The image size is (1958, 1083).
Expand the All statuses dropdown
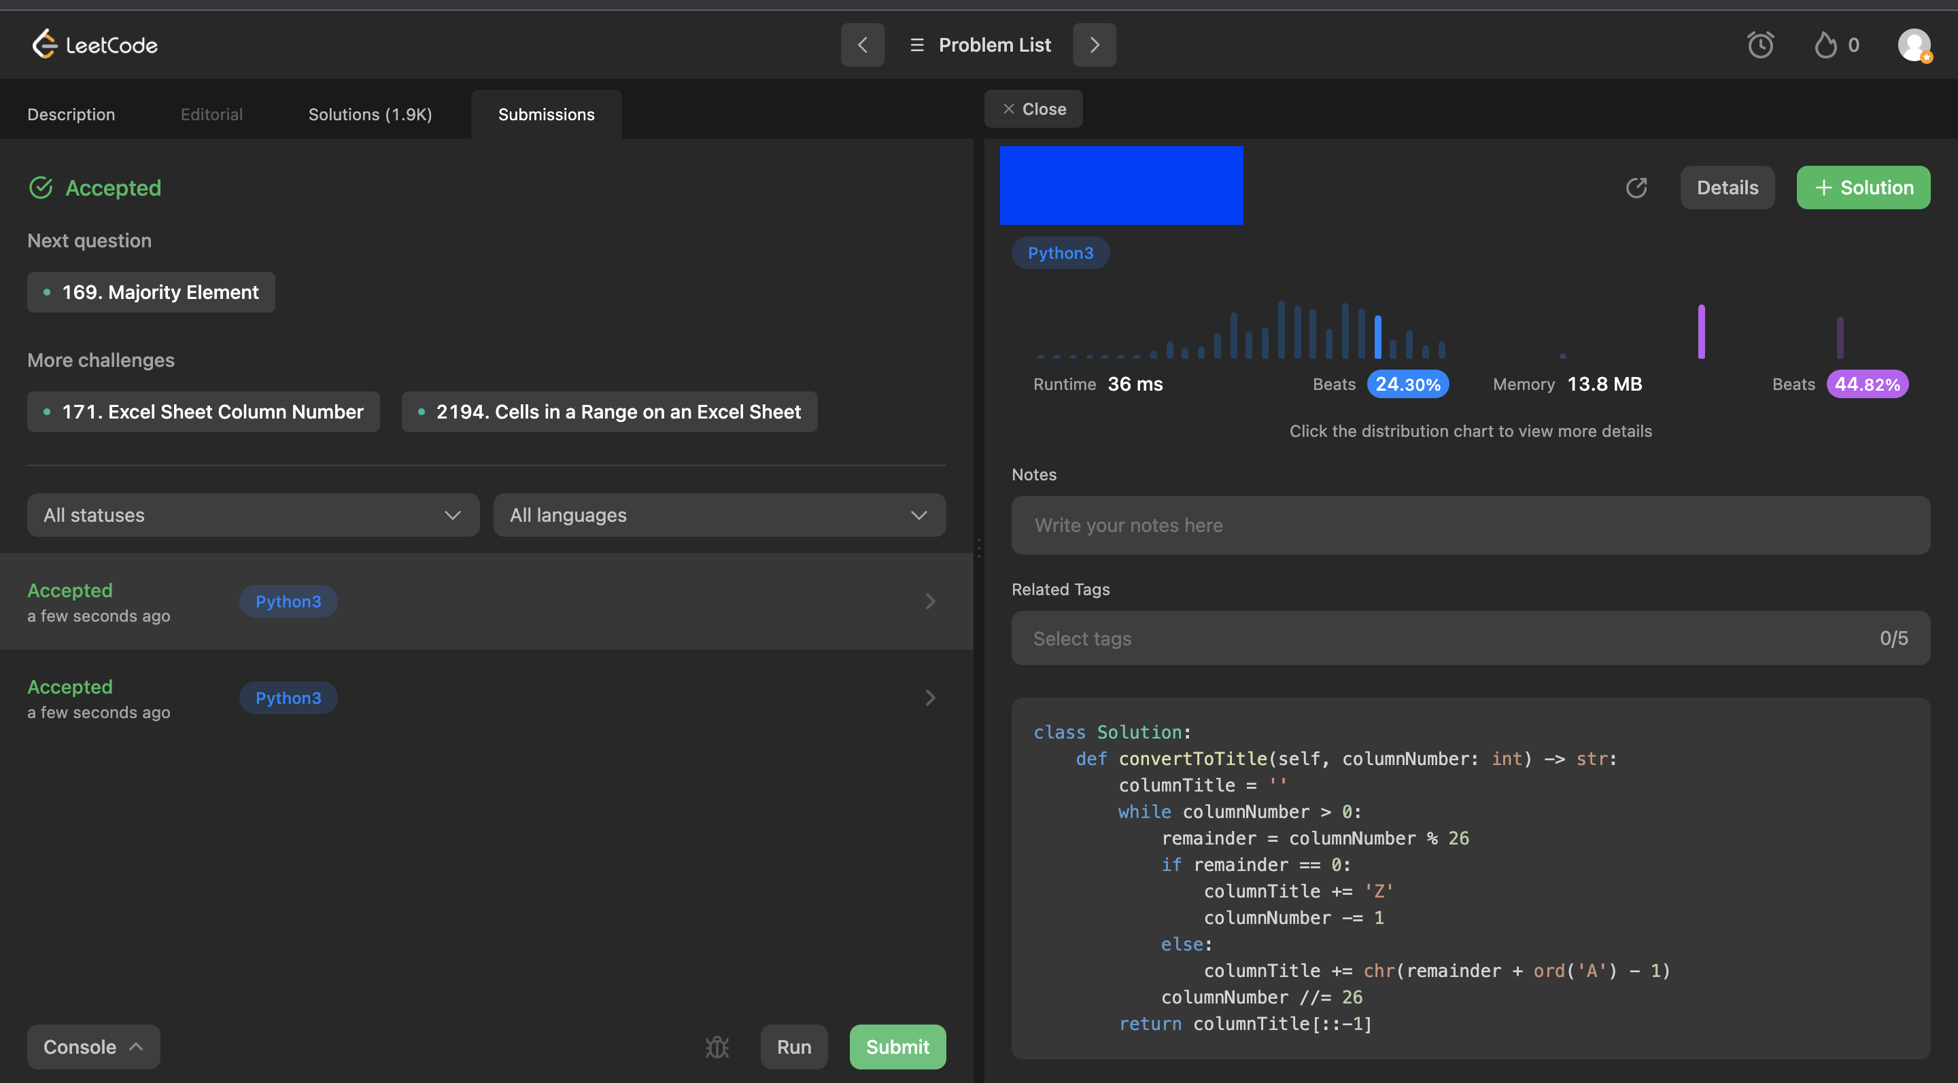(252, 515)
